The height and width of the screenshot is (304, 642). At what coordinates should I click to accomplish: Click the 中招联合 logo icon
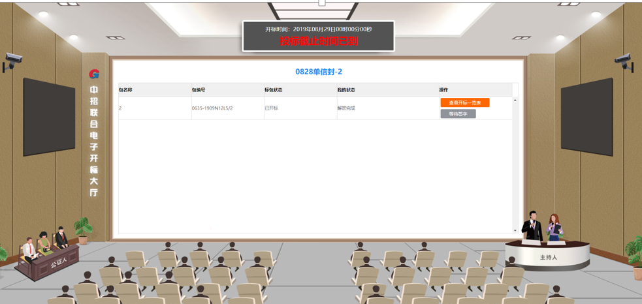(94, 74)
